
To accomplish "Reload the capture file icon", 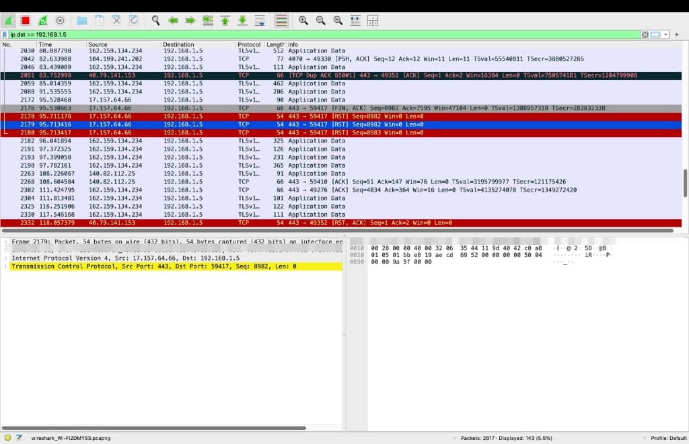I will 134,20.
